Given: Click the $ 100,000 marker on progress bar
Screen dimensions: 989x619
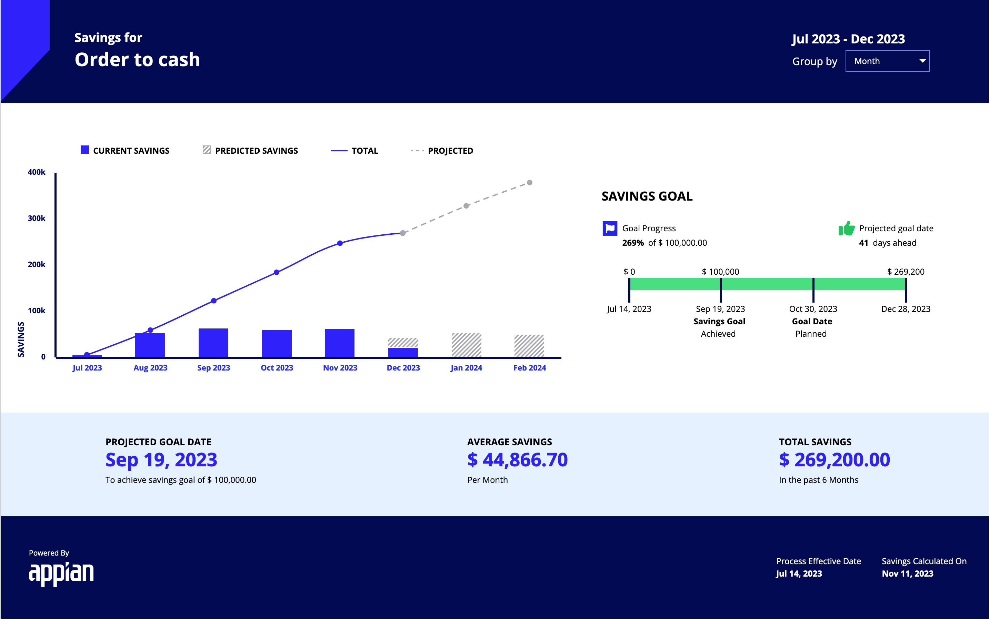Looking at the screenshot, I should [720, 290].
